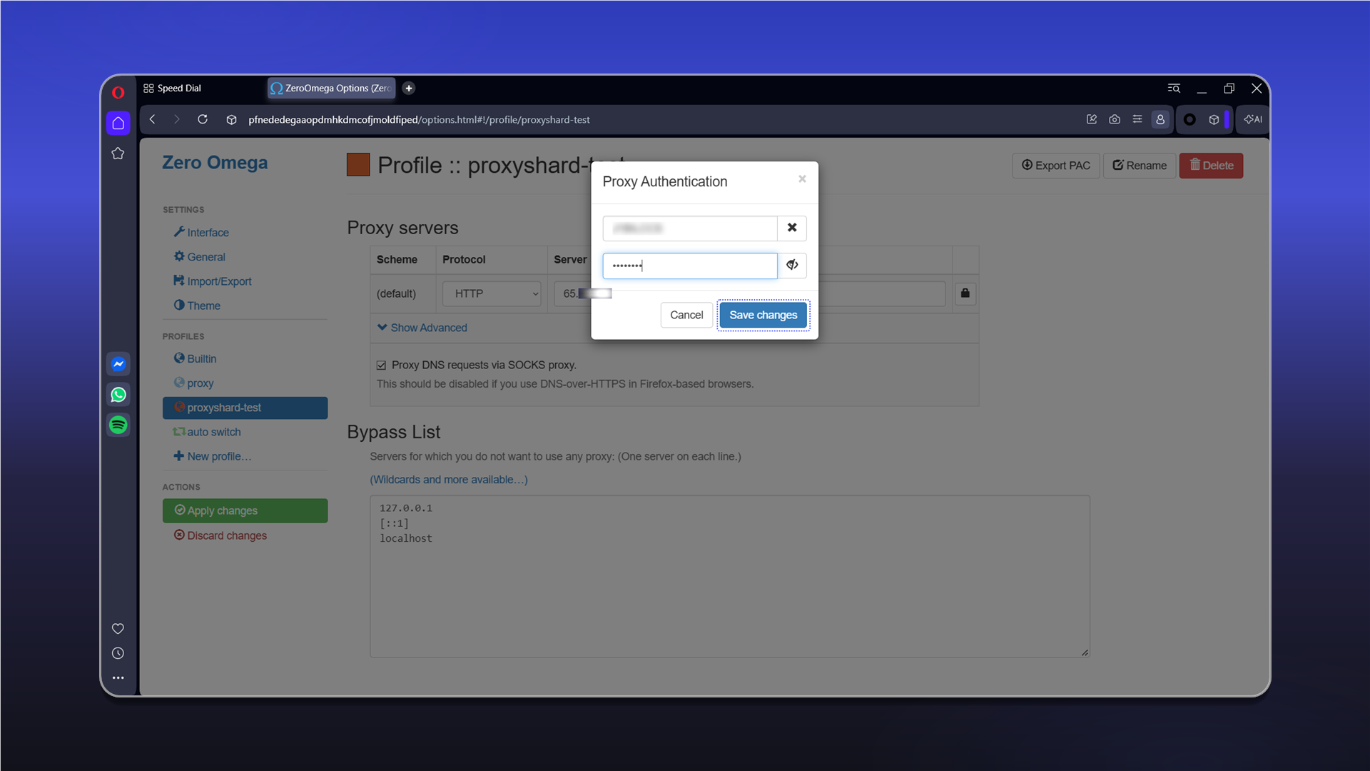Image resolution: width=1370 pixels, height=771 pixels.
Task: Open sidebar three-dots more menu
Action: coord(118,677)
